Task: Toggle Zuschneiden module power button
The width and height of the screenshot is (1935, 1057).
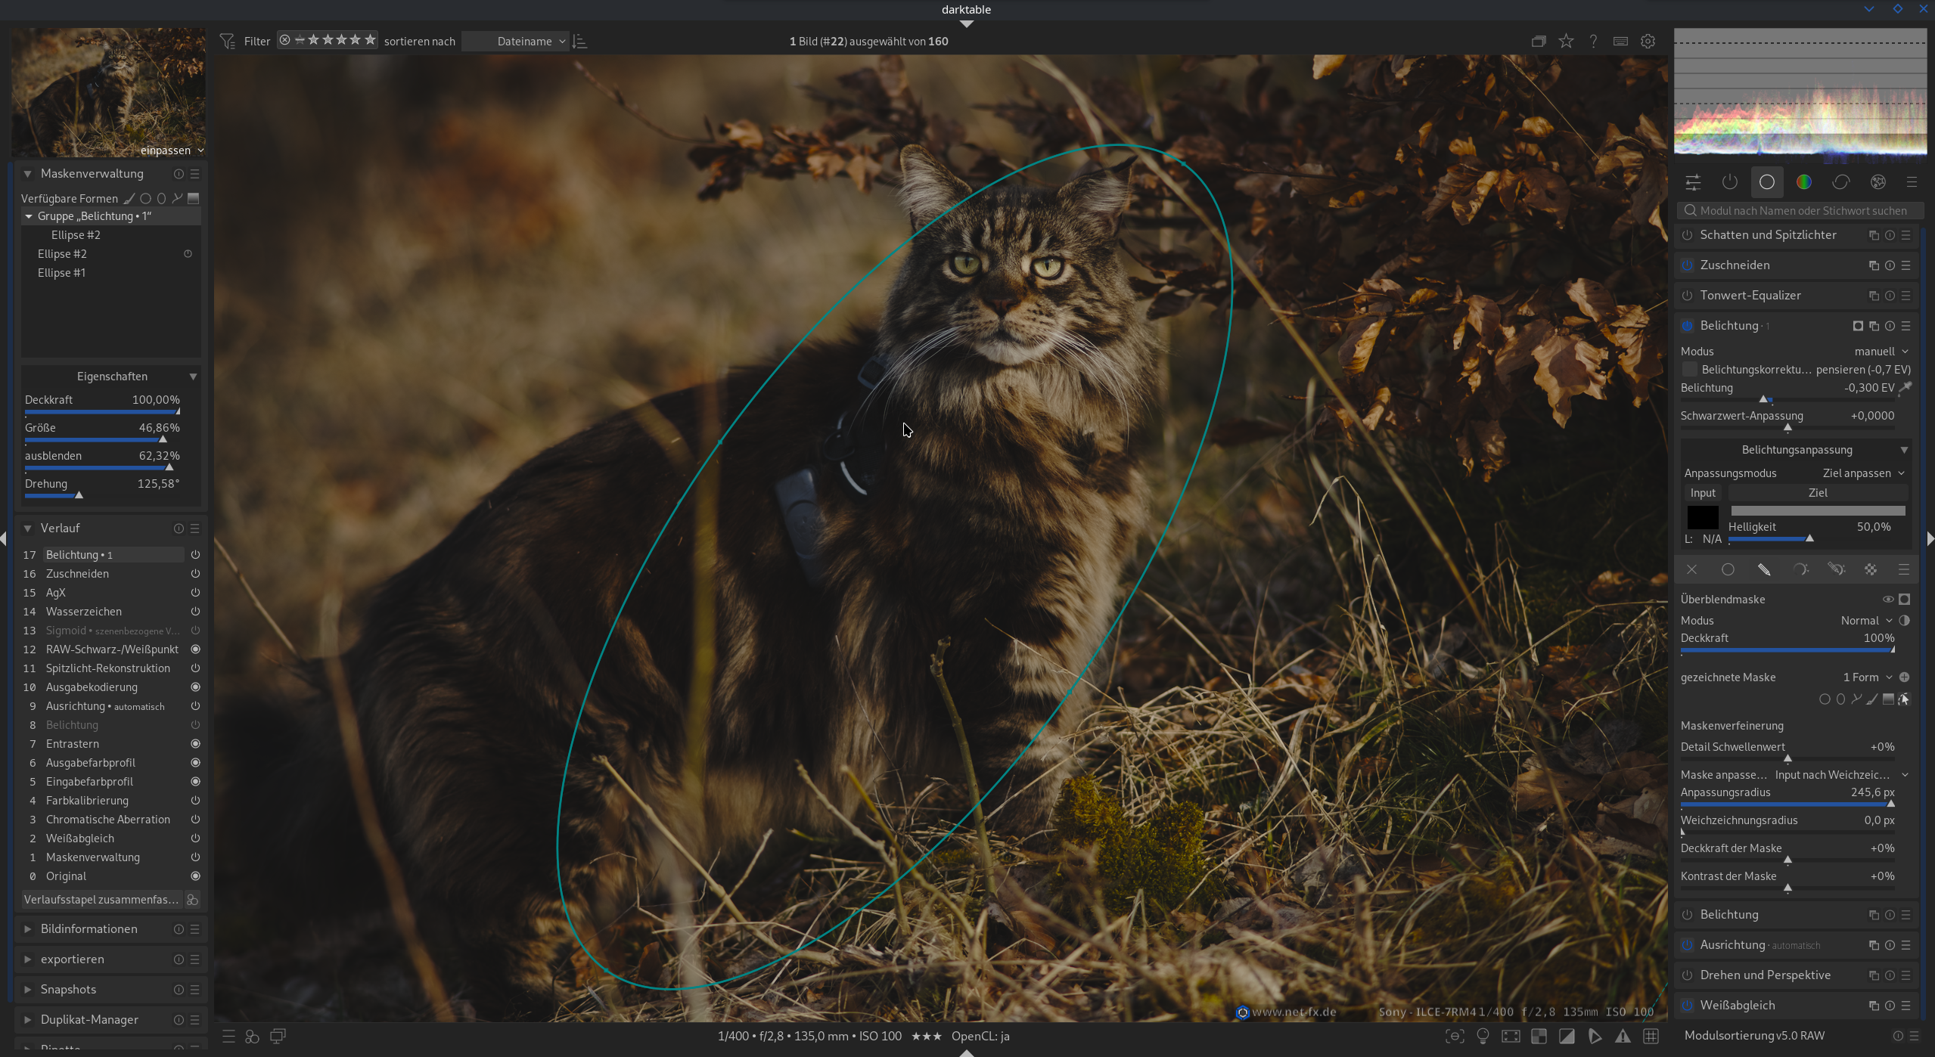Action: (1687, 265)
